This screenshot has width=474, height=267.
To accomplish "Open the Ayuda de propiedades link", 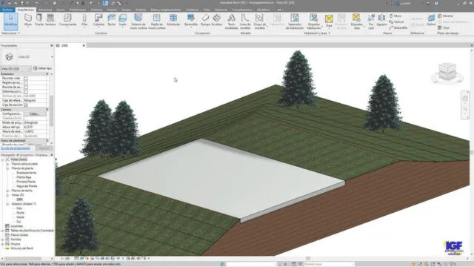I will coord(16,148).
